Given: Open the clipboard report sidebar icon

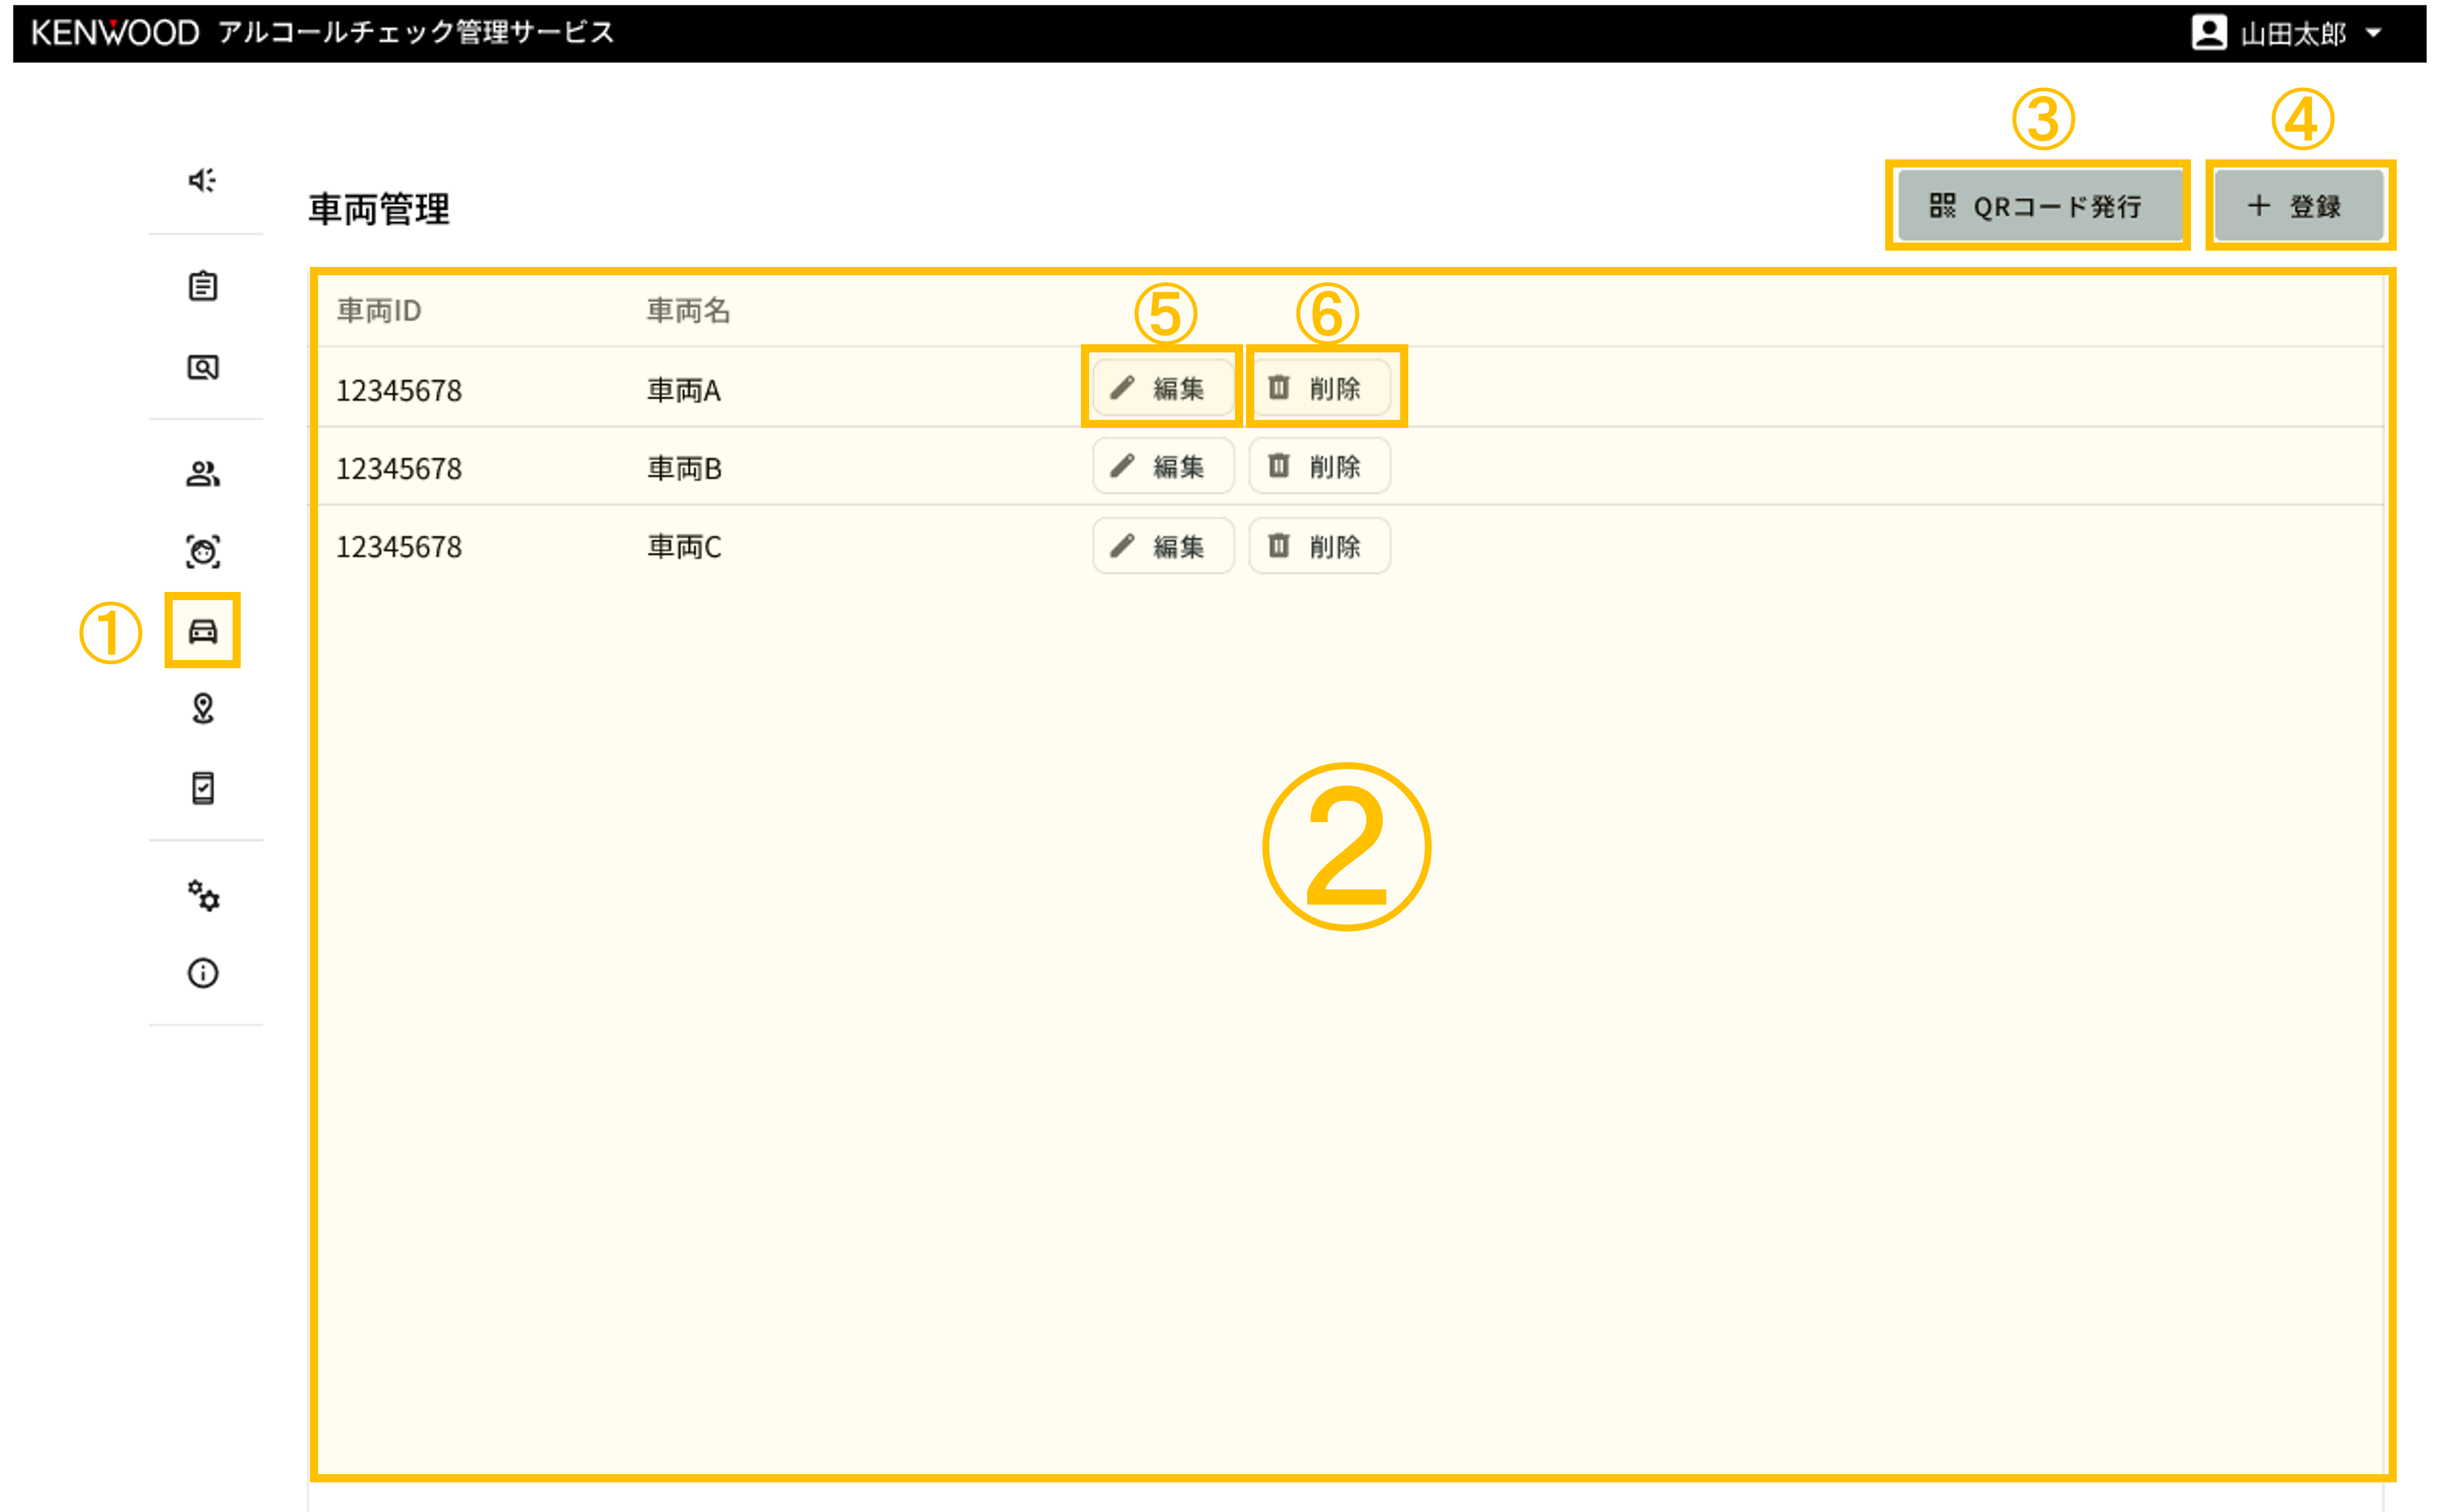Looking at the screenshot, I should [x=203, y=287].
